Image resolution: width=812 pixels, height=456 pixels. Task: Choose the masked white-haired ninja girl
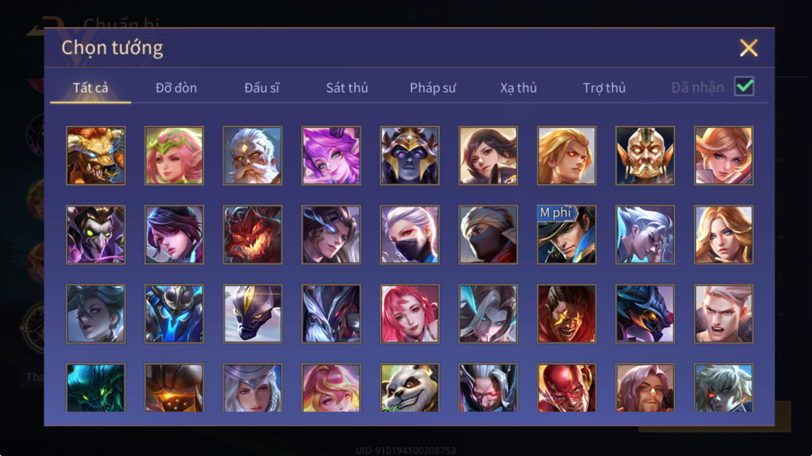pyautogui.click(x=409, y=234)
